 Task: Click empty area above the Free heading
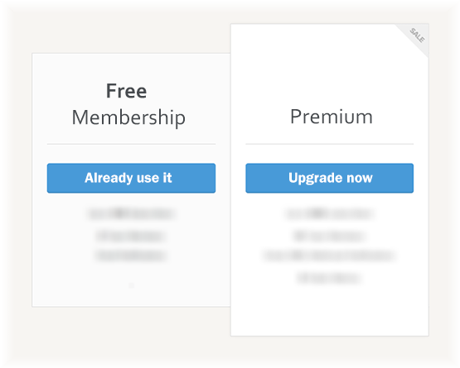tap(131, 67)
